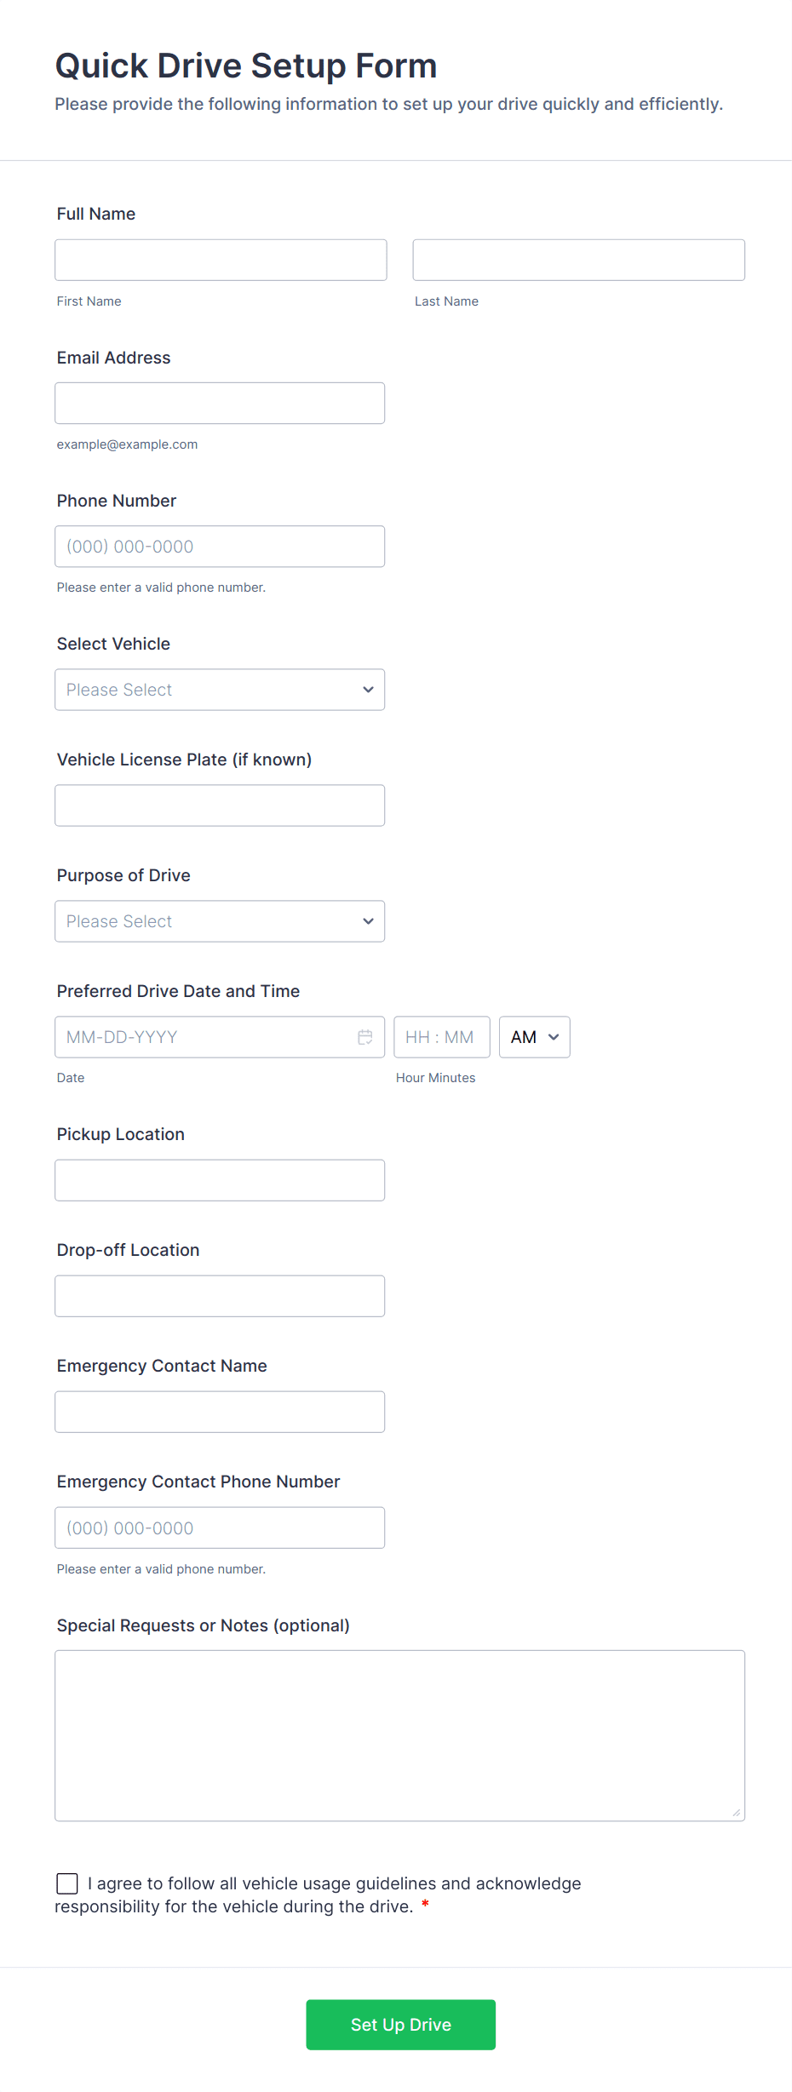Tick the vehicle usage guidelines agreement checkbox
This screenshot has height=2092, width=792.
coord(67,1883)
